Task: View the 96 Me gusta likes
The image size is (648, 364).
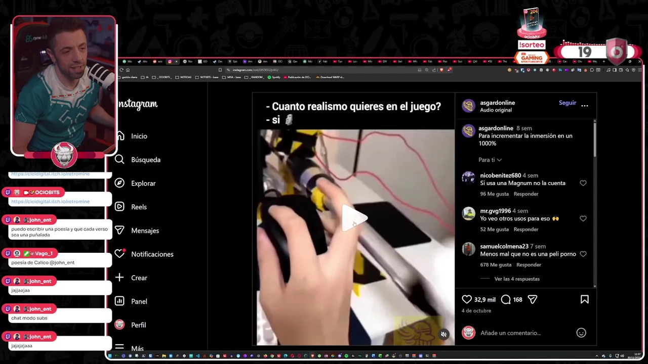Action: 495,194
